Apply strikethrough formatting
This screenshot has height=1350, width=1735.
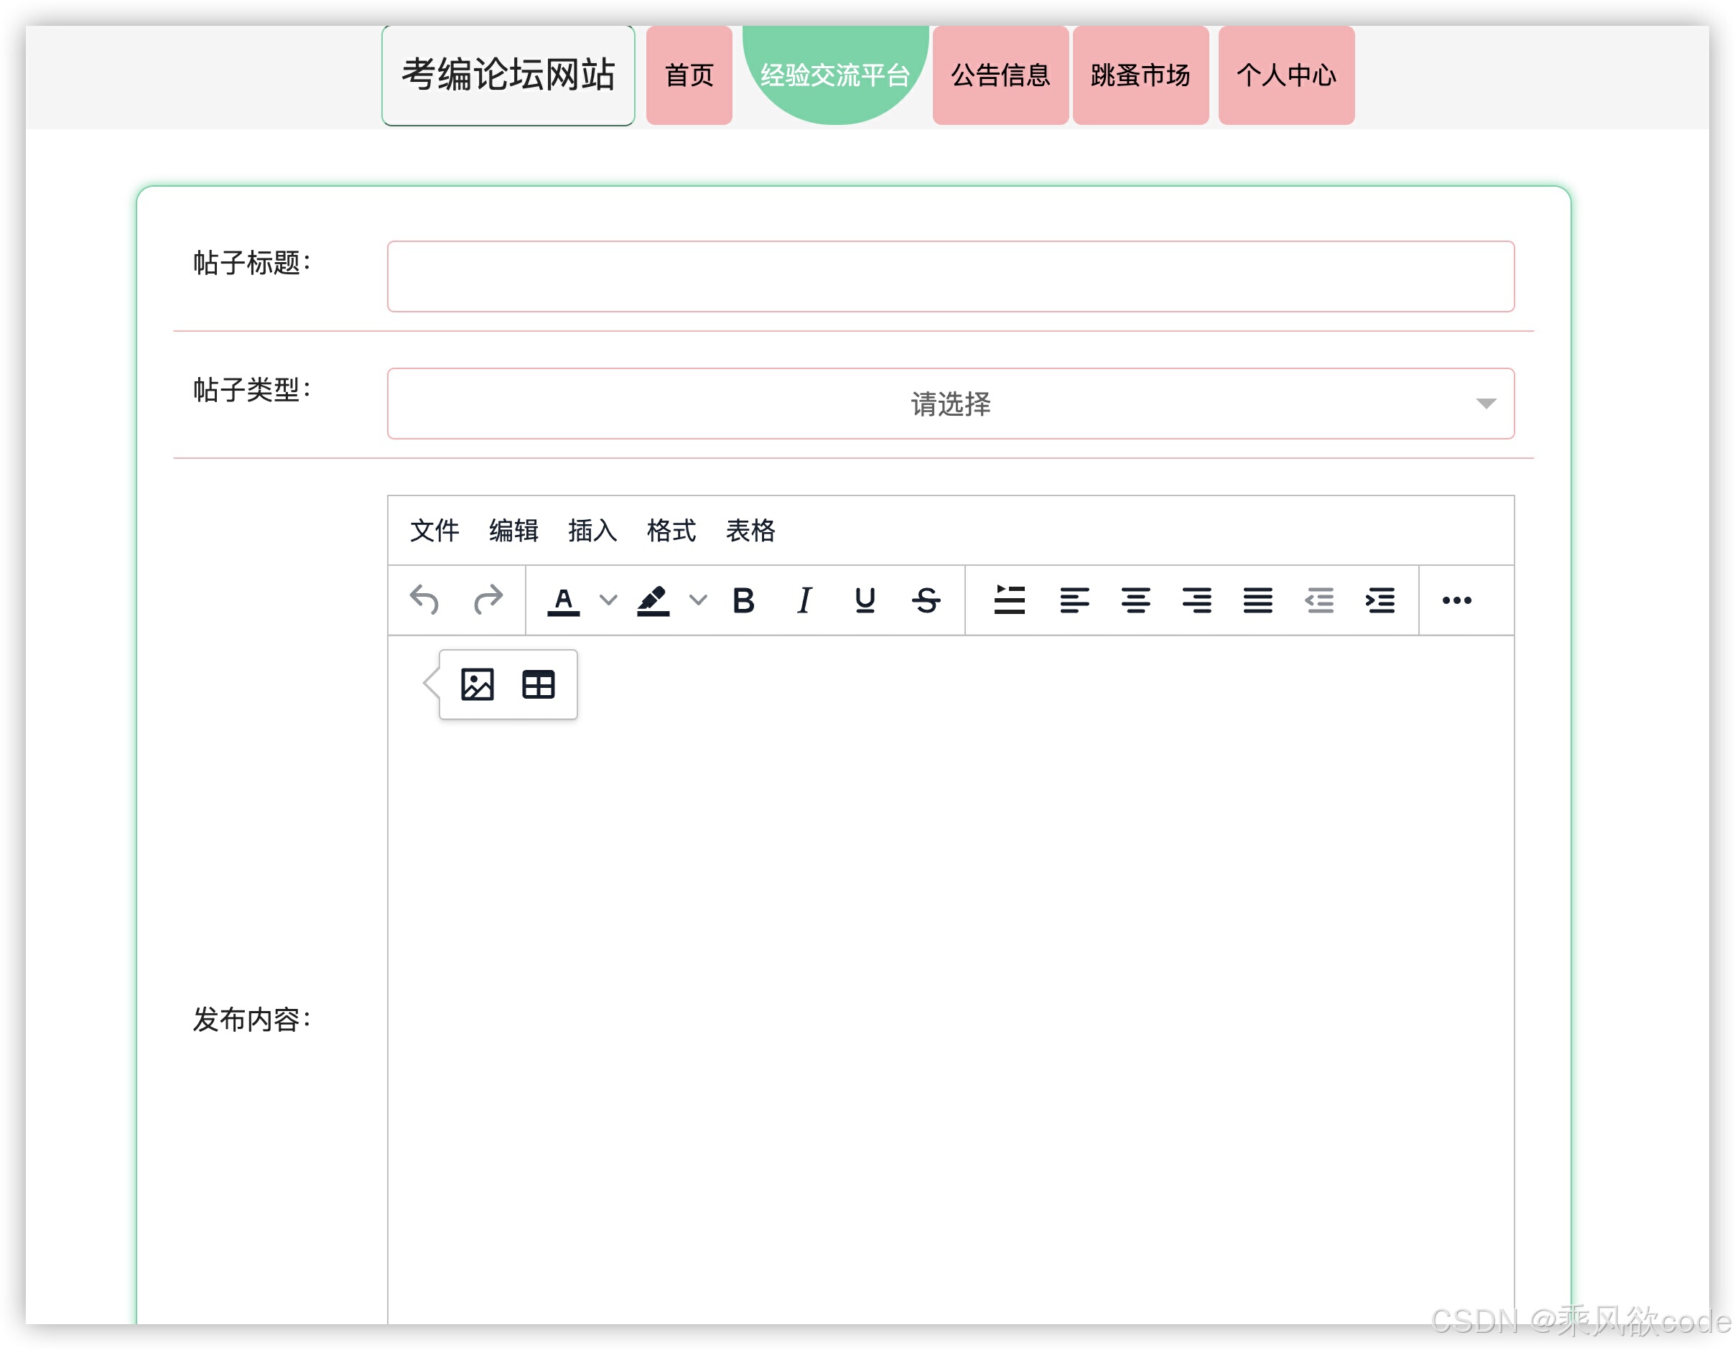pos(926,601)
